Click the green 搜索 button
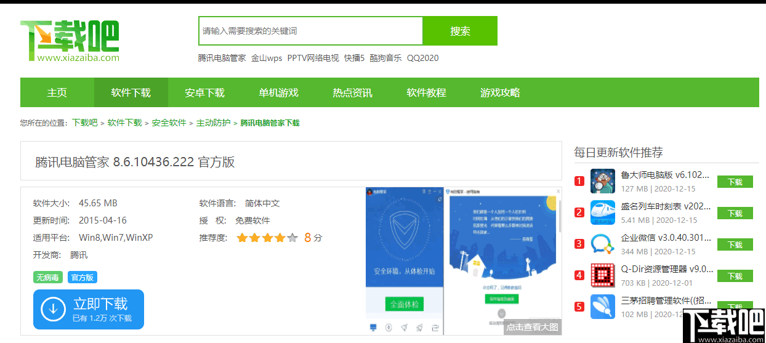The height and width of the screenshot is (343, 766). (x=460, y=31)
